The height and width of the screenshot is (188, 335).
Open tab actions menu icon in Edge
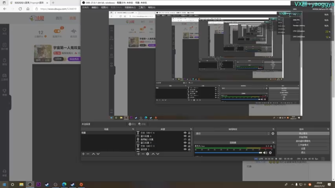4,3
